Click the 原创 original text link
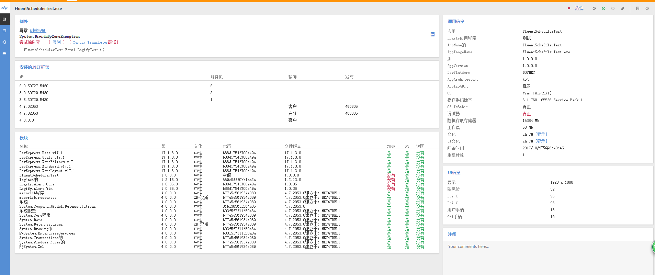 [x=56, y=42]
